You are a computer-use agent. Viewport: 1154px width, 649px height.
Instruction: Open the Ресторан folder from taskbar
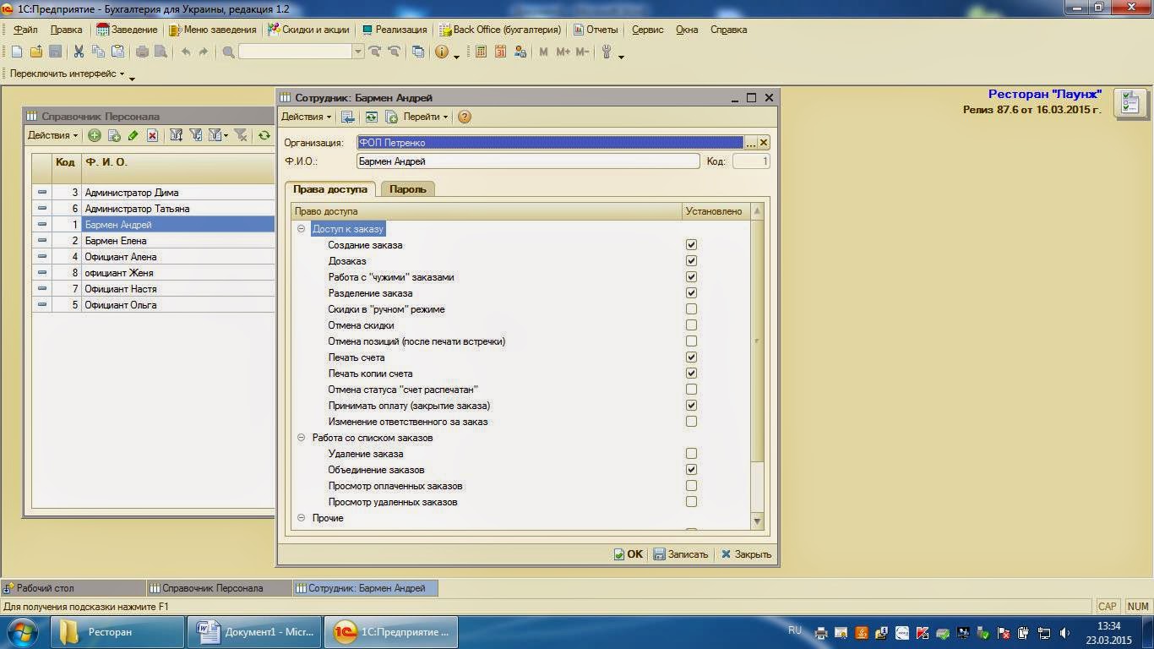[118, 632]
